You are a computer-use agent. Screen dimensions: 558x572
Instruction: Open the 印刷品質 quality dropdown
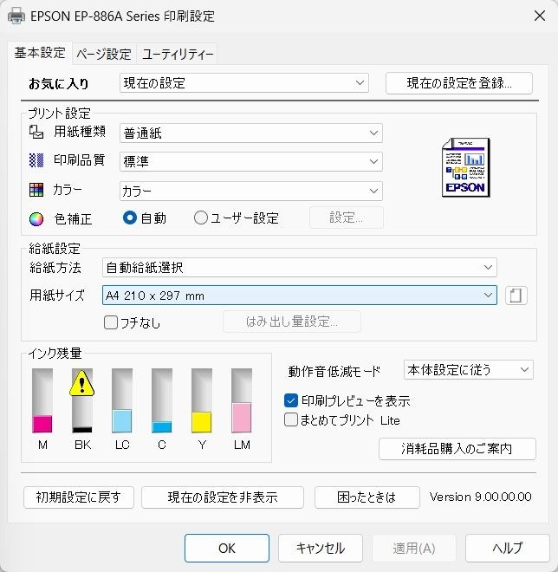click(251, 161)
